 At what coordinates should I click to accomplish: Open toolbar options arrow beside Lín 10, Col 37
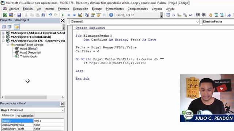[x=162, y=15]
